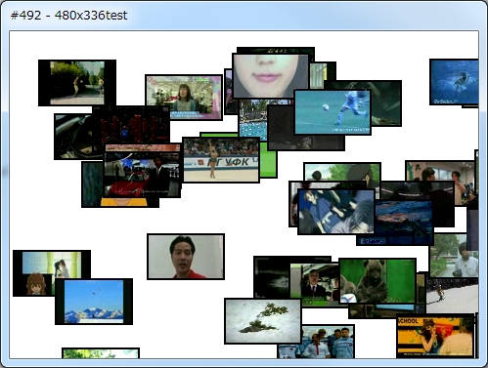
Task: Open the underwater swimmer thumbnail
Action: [454, 82]
